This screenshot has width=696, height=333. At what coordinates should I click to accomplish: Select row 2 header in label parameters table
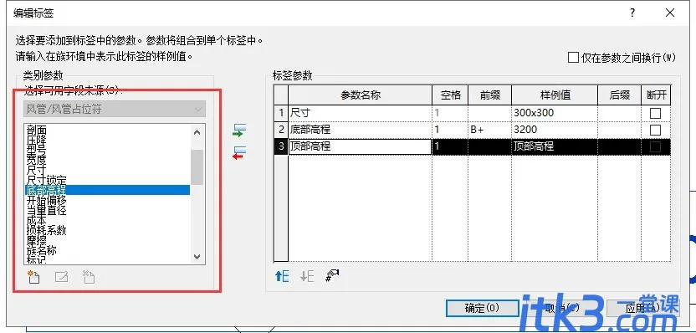tap(281, 130)
